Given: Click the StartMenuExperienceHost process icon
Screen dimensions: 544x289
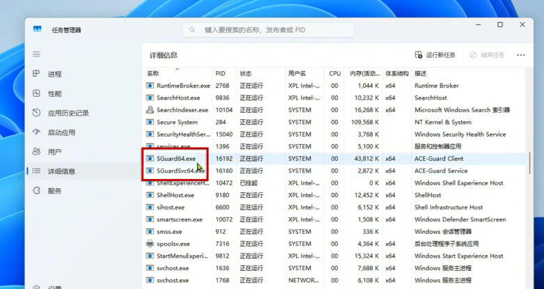Looking at the screenshot, I should click(x=150, y=256).
